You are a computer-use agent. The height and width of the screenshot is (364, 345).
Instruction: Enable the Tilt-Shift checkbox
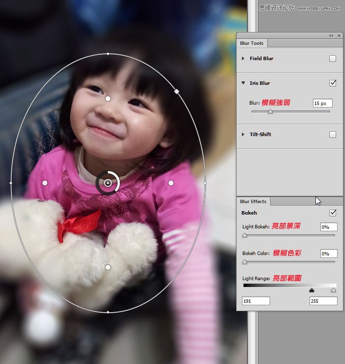coord(333,135)
